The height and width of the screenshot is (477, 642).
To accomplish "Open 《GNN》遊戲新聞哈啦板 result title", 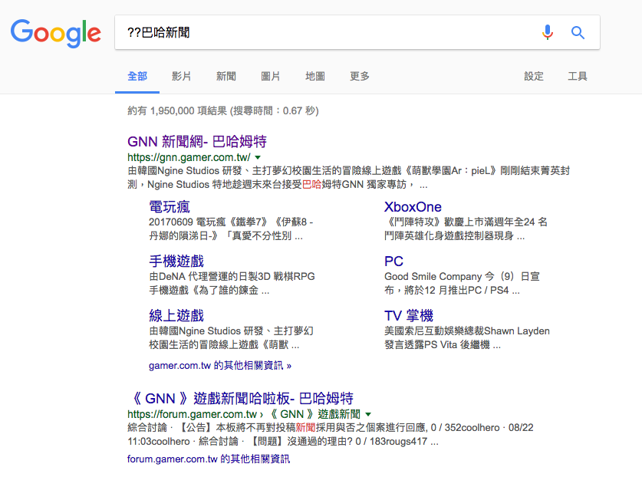I will [240, 399].
